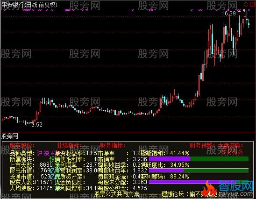Click the 人均持股 value 21475

pos(45,188)
